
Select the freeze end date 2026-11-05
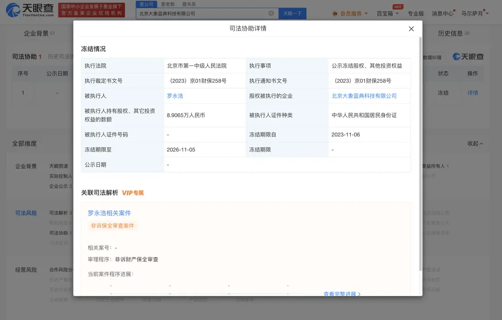[x=181, y=150]
